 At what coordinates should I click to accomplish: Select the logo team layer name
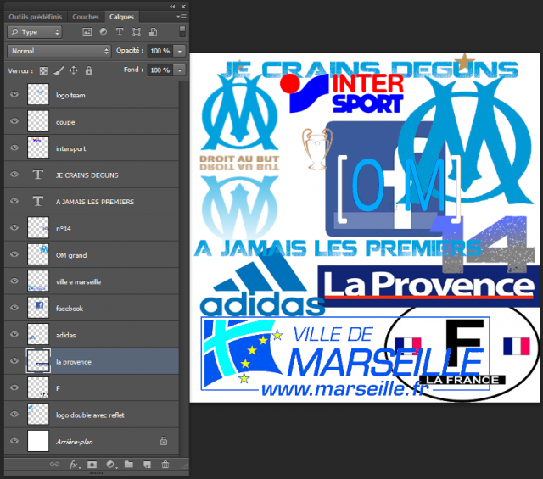(70, 96)
